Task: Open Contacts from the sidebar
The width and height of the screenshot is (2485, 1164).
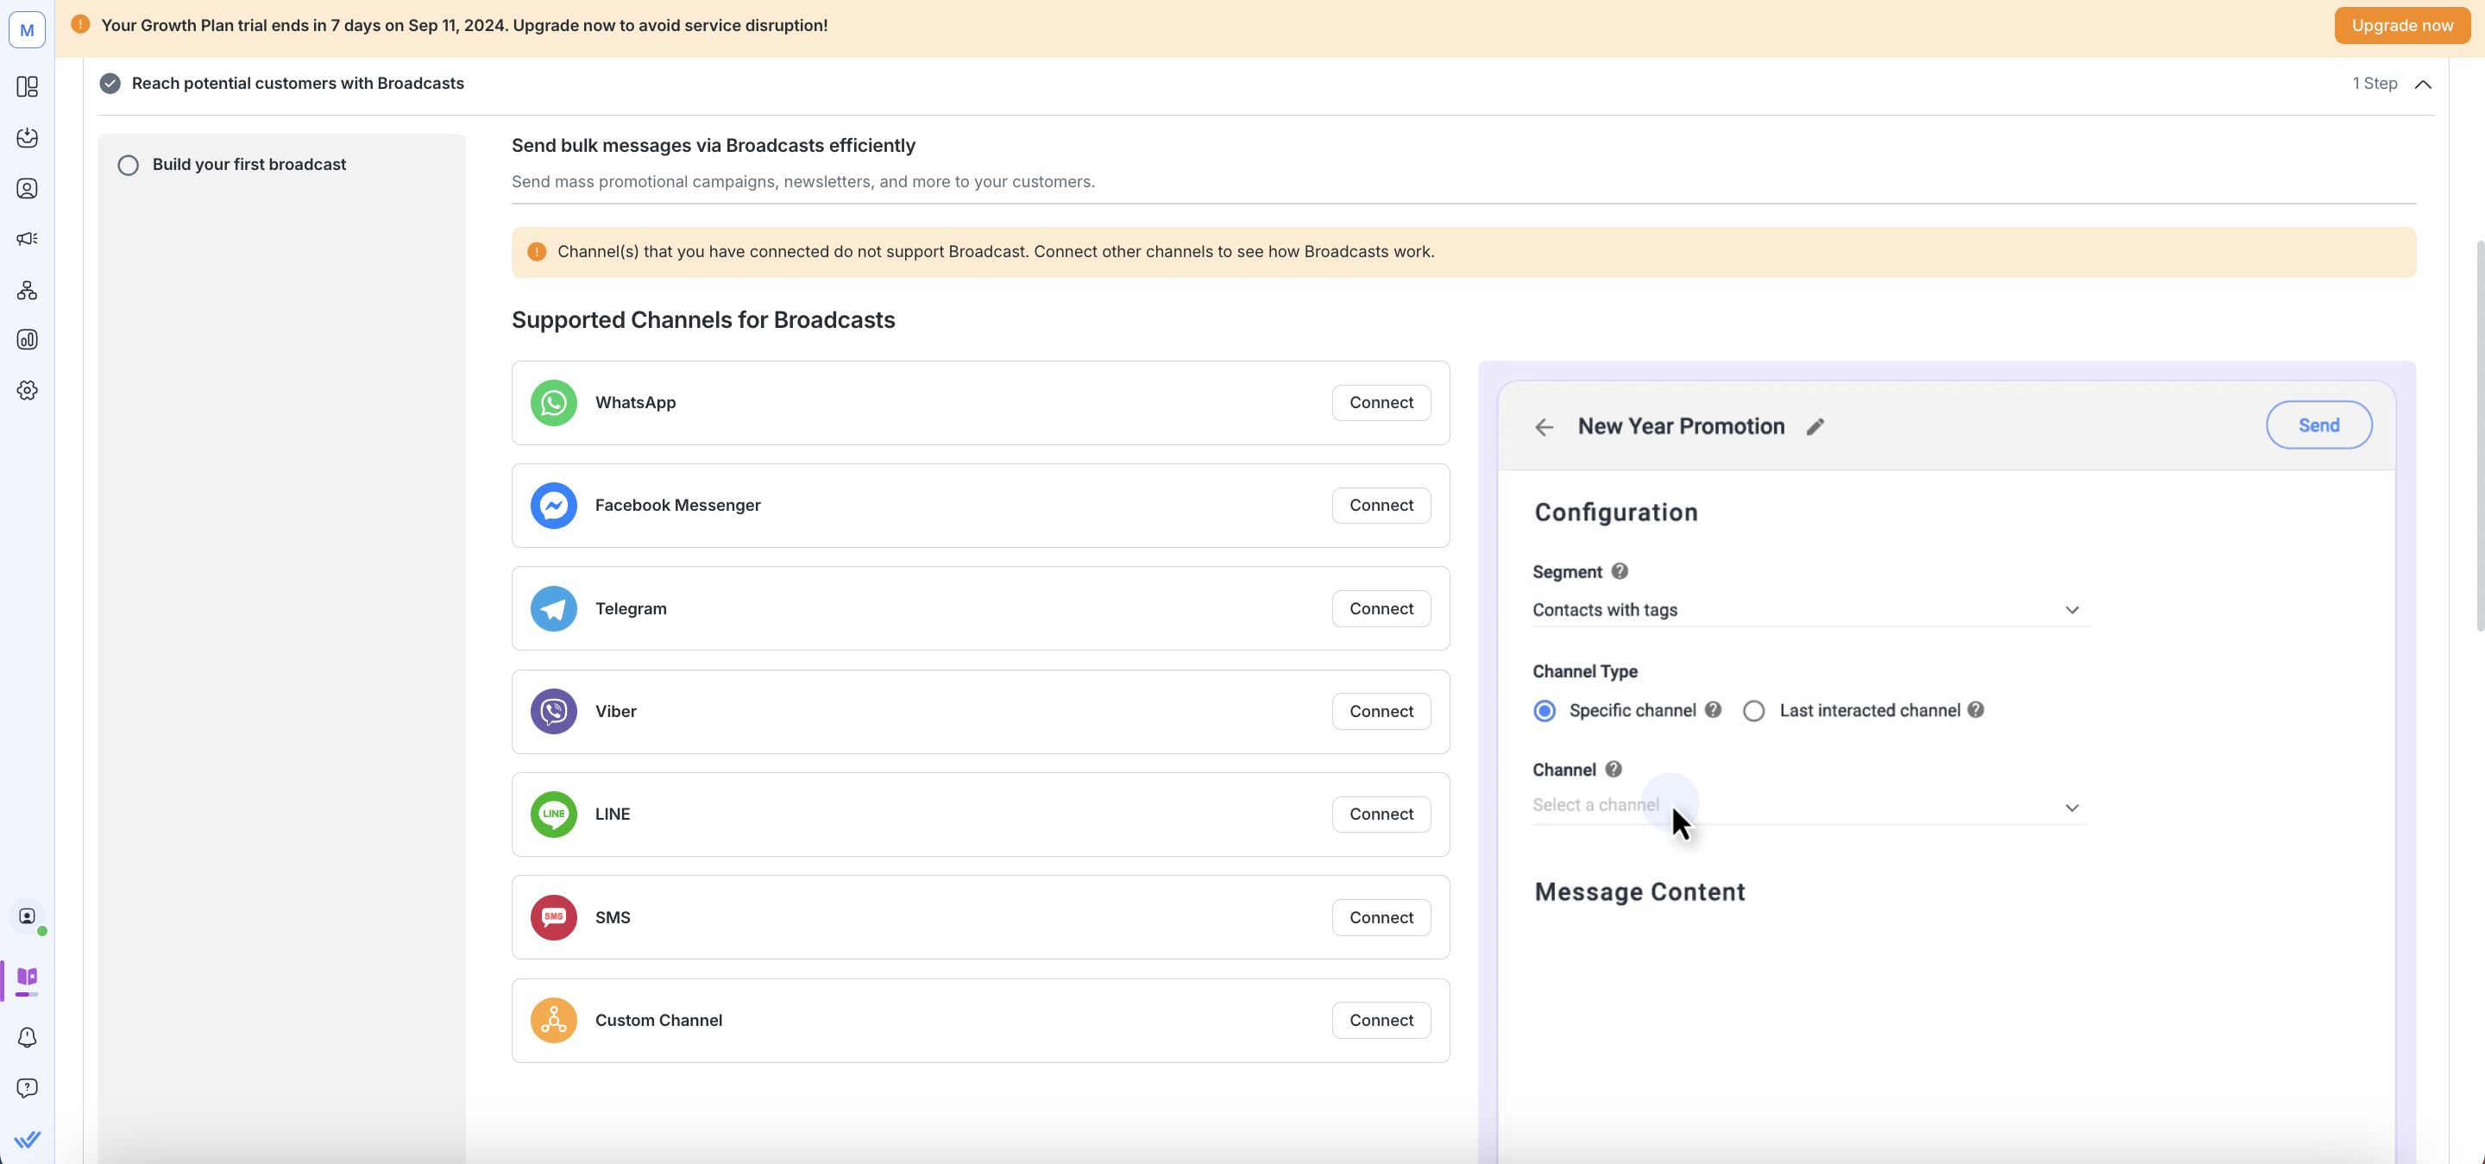Action: pos(27,189)
